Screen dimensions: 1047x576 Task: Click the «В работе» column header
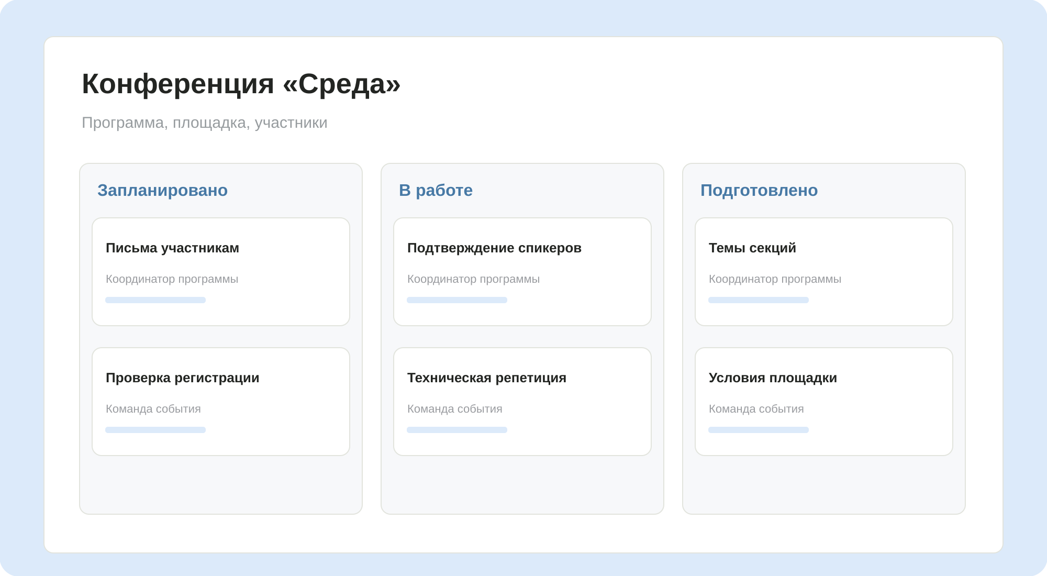pos(436,190)
